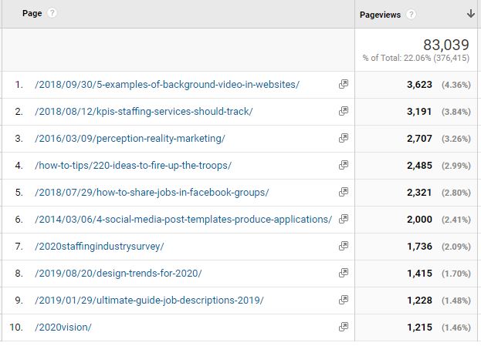Image resolution: width=481 pixels, height=346 pixels.
Task: Select the percentage (2.99%)
Action: point(456,166)
